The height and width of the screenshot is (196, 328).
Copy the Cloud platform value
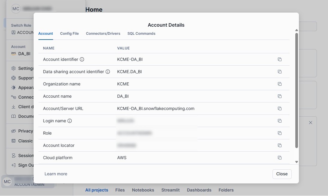279,158
